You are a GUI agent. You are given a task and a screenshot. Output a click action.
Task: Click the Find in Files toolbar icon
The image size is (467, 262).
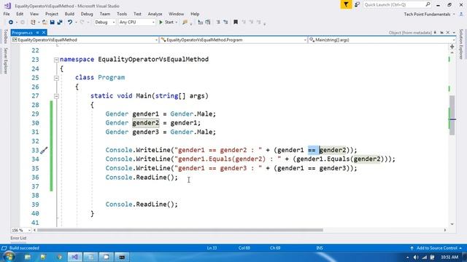(185, 23)
